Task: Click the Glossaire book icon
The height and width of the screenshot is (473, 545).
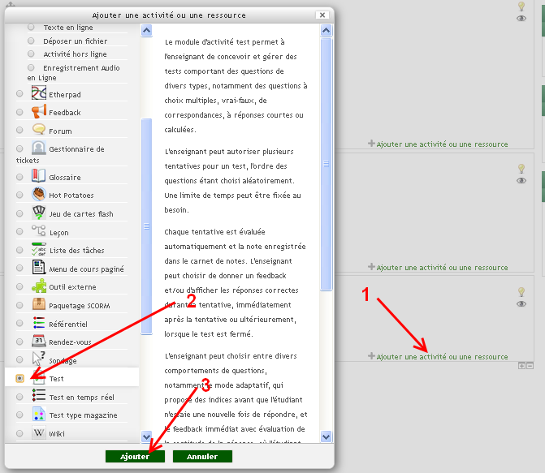Action: coord(39,176)
